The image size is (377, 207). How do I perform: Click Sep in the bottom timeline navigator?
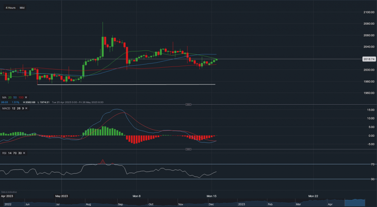tap(120, 204)
